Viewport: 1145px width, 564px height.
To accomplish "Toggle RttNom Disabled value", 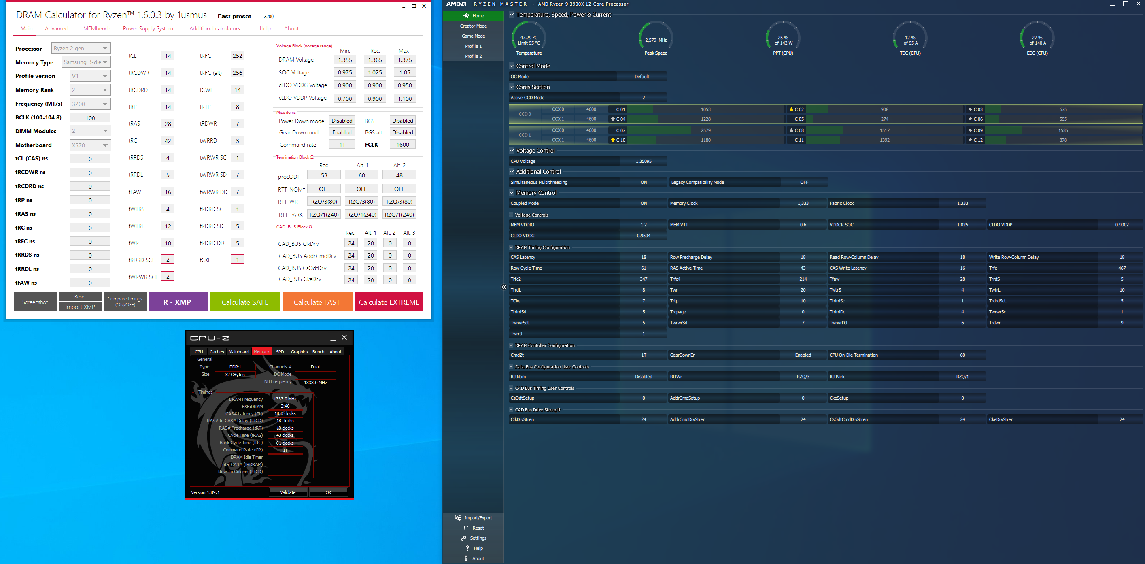I will tap(643, 376).
